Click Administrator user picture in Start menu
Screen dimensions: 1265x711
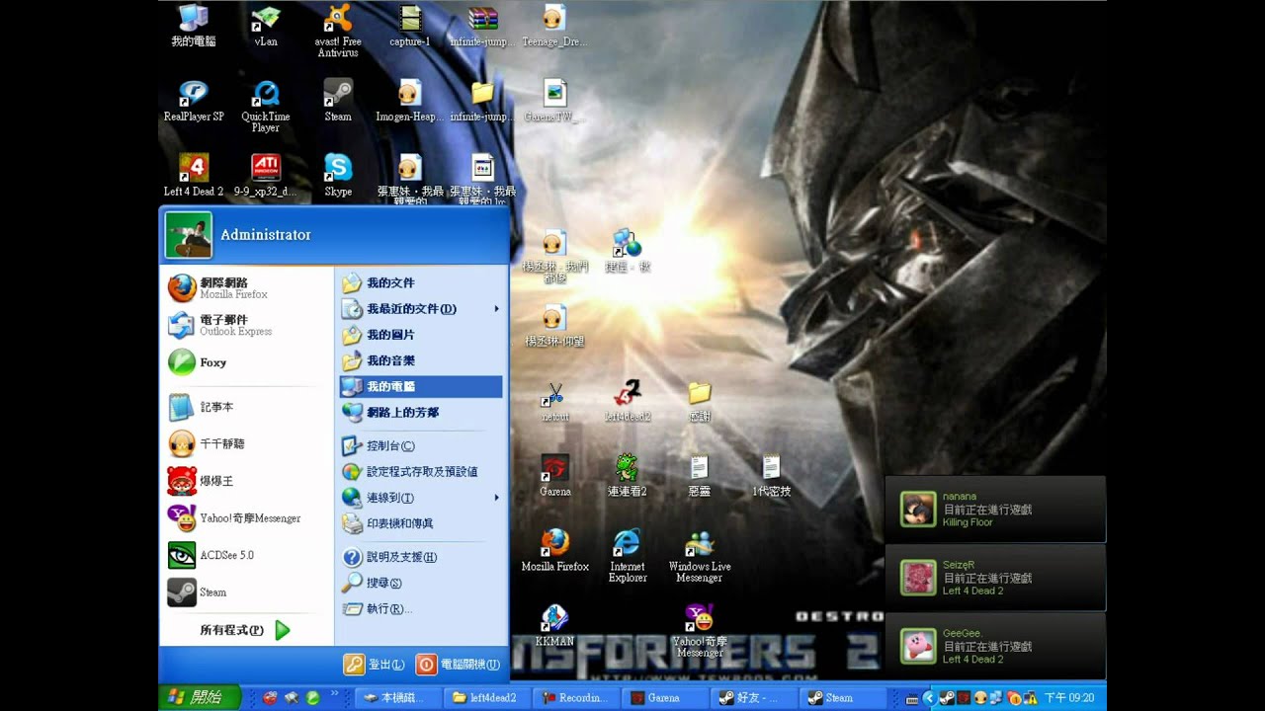pyautogui.click(x=188, y=235)
